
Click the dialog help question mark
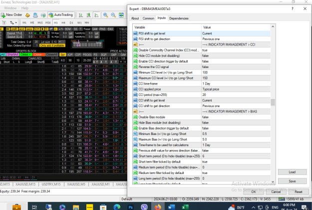(293, 9)
